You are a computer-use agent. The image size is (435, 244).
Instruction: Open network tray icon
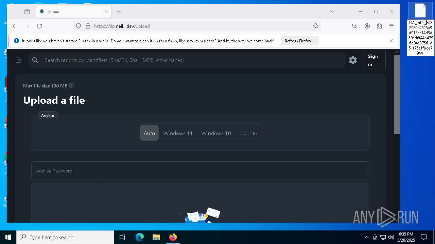[383, 237]
